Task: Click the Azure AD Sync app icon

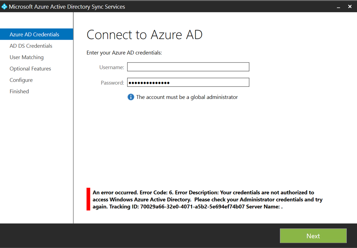Action: [4, 6]
